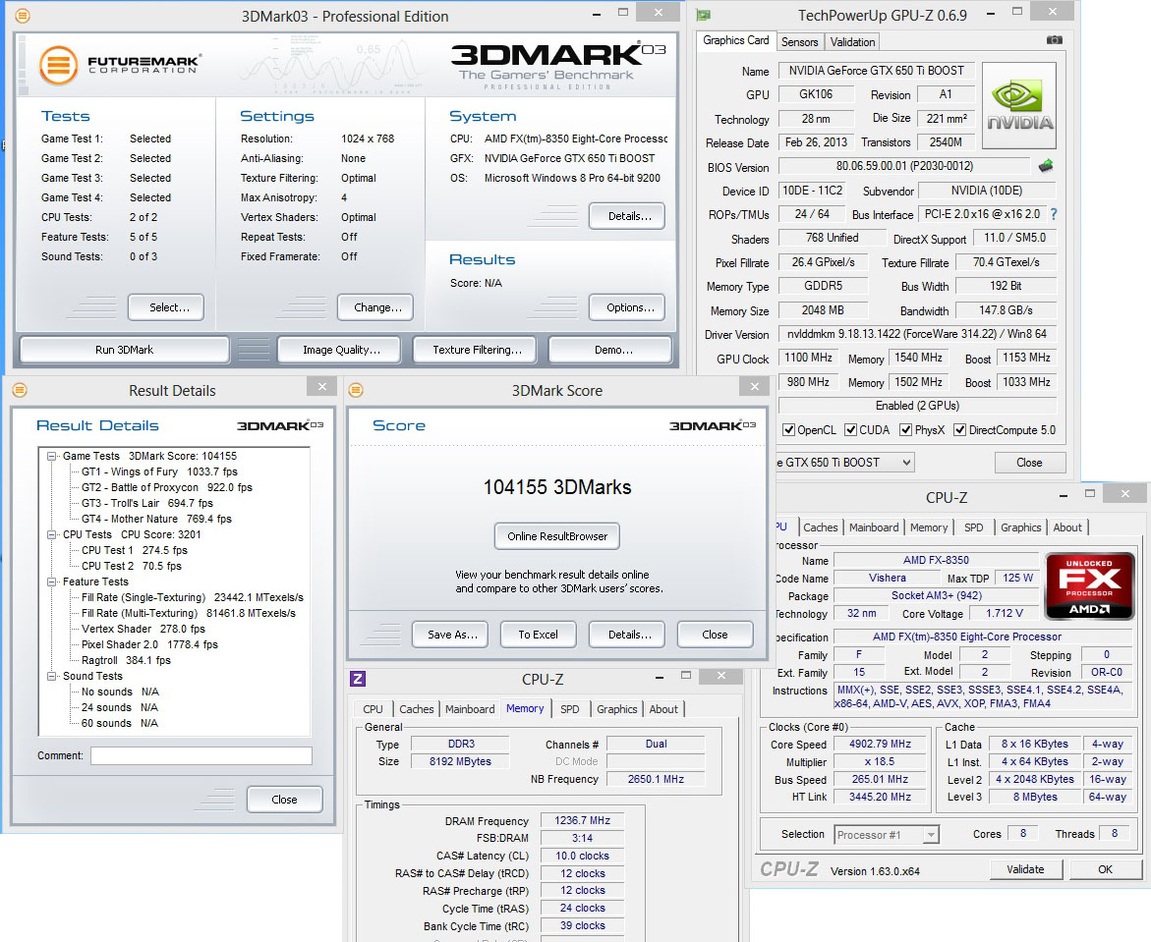
Task: Toggle the DirectCompute 5.0 checkbox
Action: [959, 430]
